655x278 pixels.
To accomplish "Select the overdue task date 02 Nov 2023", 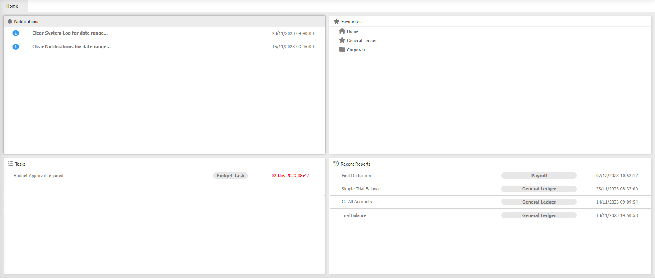I will [x=290, y=176].
